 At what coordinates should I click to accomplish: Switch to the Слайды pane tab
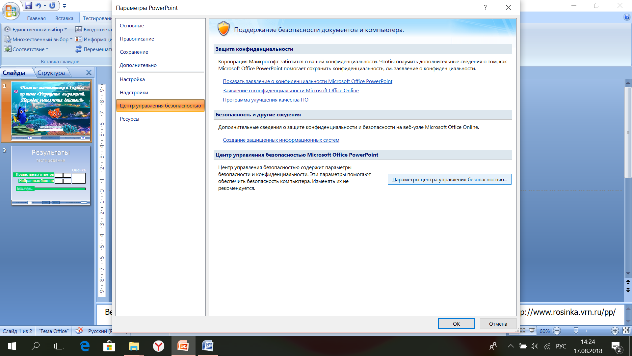[x=14, y=73]
